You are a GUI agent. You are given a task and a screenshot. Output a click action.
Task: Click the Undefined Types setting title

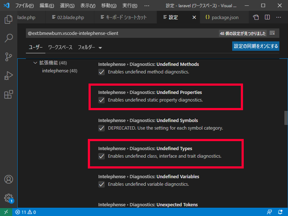pos(145,149)
